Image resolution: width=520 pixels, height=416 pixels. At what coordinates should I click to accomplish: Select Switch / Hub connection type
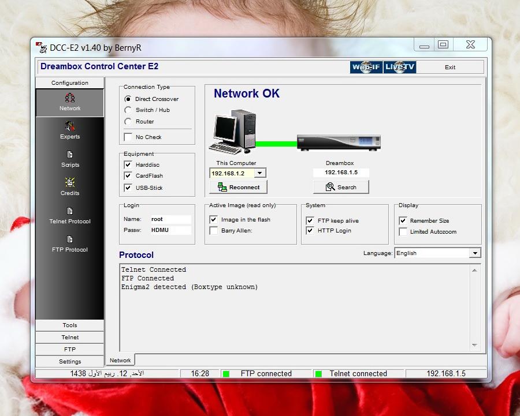(128, 110)
